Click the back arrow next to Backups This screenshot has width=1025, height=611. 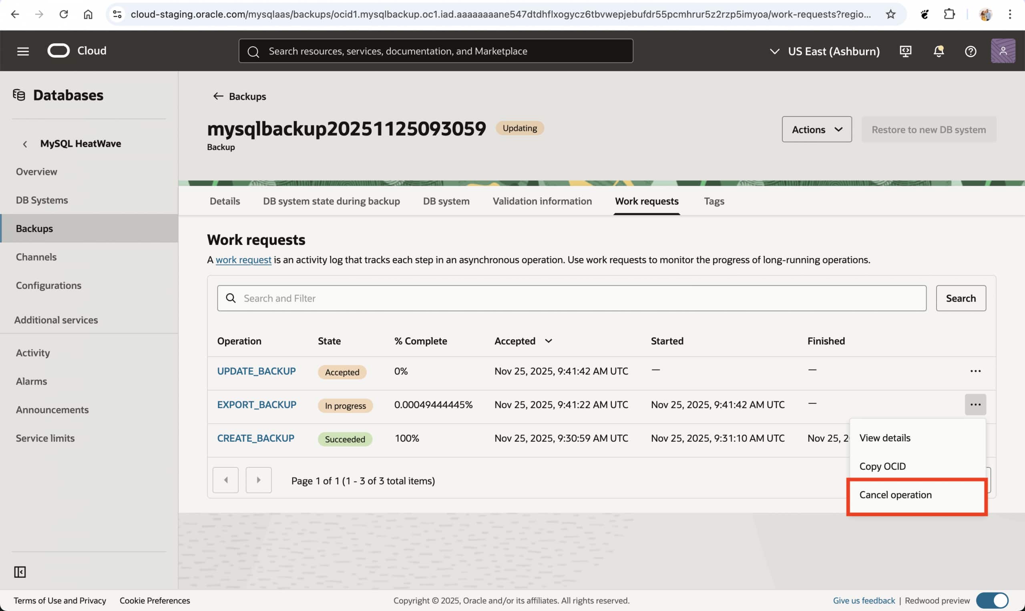point(218,96)
